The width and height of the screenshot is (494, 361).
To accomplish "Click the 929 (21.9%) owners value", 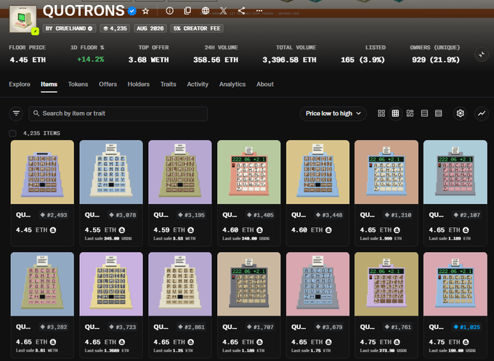I will point(436,60).
